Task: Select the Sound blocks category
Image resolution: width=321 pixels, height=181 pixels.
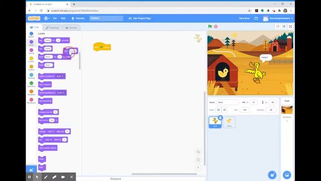Action: point(31,51)
